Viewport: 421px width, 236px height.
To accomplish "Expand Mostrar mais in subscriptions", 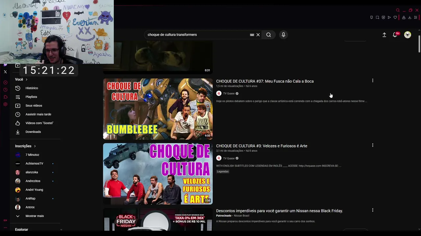I will (35, 216).
